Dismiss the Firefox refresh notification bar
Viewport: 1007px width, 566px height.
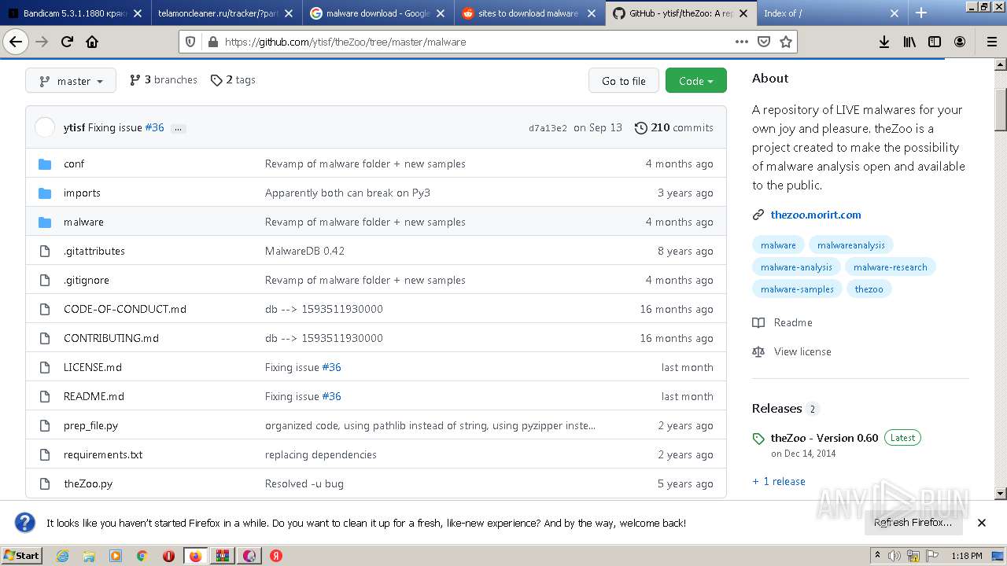tap(982, 522)
